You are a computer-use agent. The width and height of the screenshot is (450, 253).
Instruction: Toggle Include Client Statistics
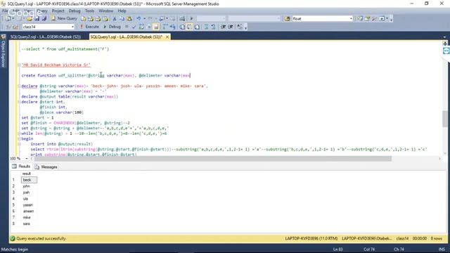click(x=172, y=27)
